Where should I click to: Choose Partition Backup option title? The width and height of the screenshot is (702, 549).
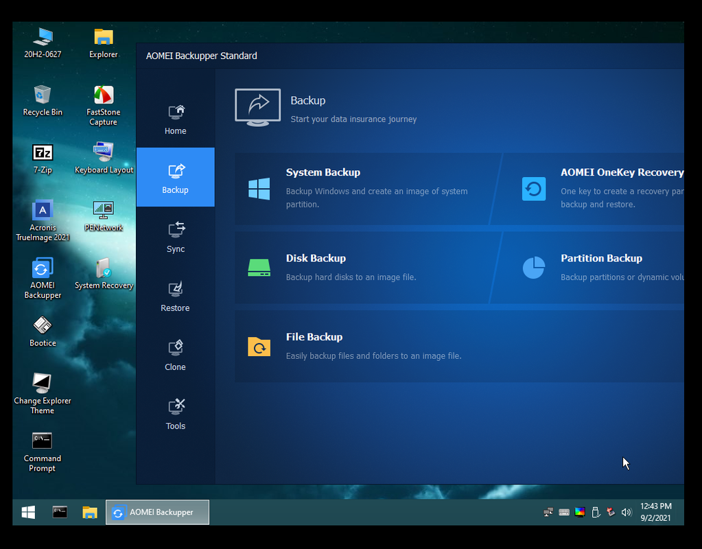[601, 259]
